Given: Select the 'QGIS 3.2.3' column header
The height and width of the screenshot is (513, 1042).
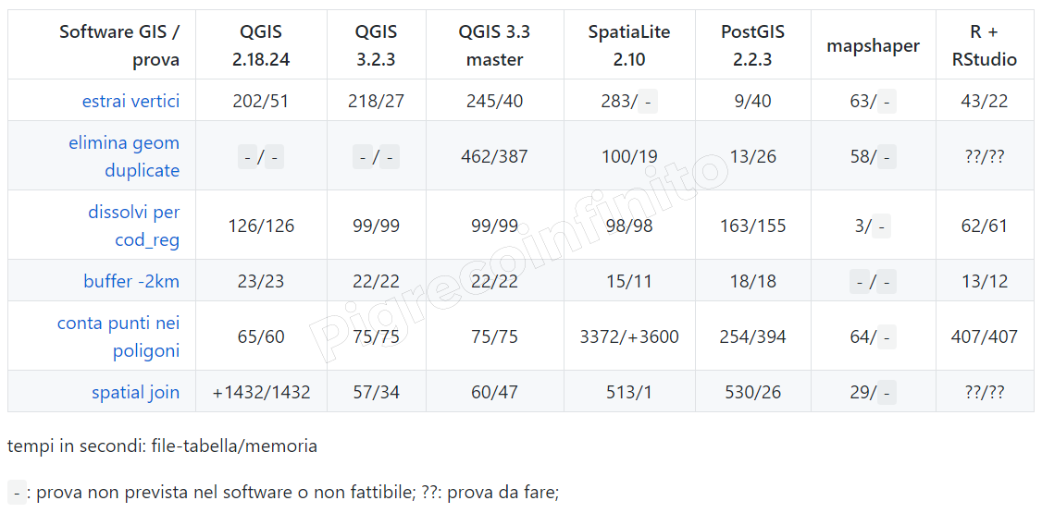Looking at the screenshot, I should [x=376, y=45].
